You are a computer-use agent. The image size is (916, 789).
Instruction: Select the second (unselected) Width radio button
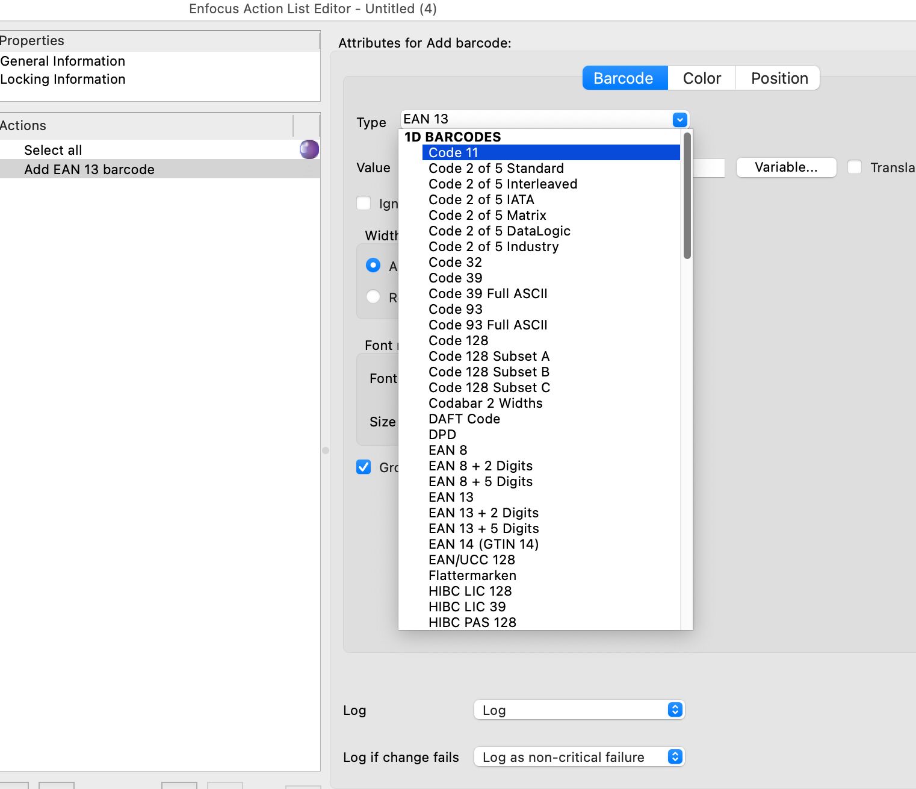(373, 297)
